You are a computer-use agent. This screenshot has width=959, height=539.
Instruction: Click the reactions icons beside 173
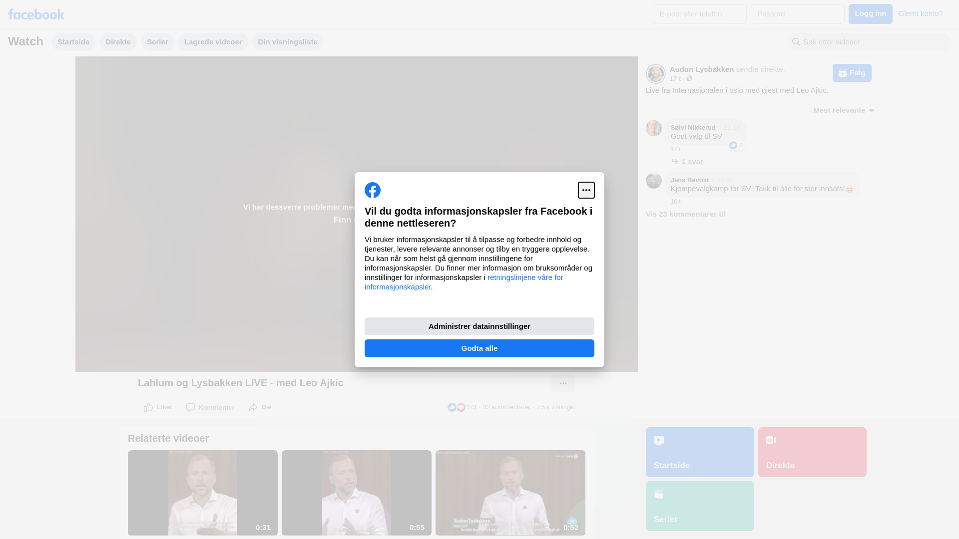click(x=457, y=407)
